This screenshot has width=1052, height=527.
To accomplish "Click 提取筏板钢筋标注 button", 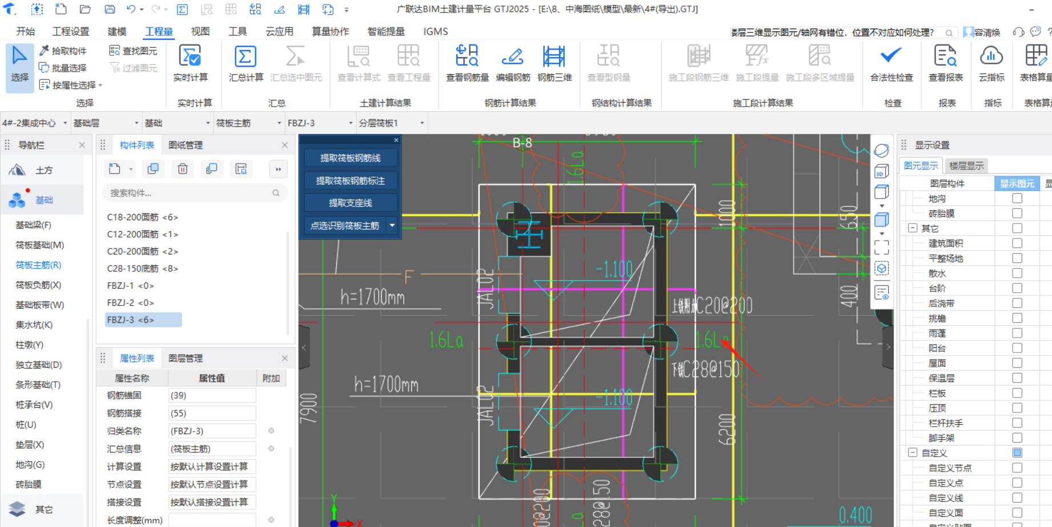I will [350, 180].
